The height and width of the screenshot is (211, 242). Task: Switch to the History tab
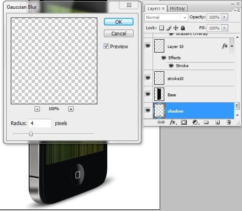pos(177,8)
